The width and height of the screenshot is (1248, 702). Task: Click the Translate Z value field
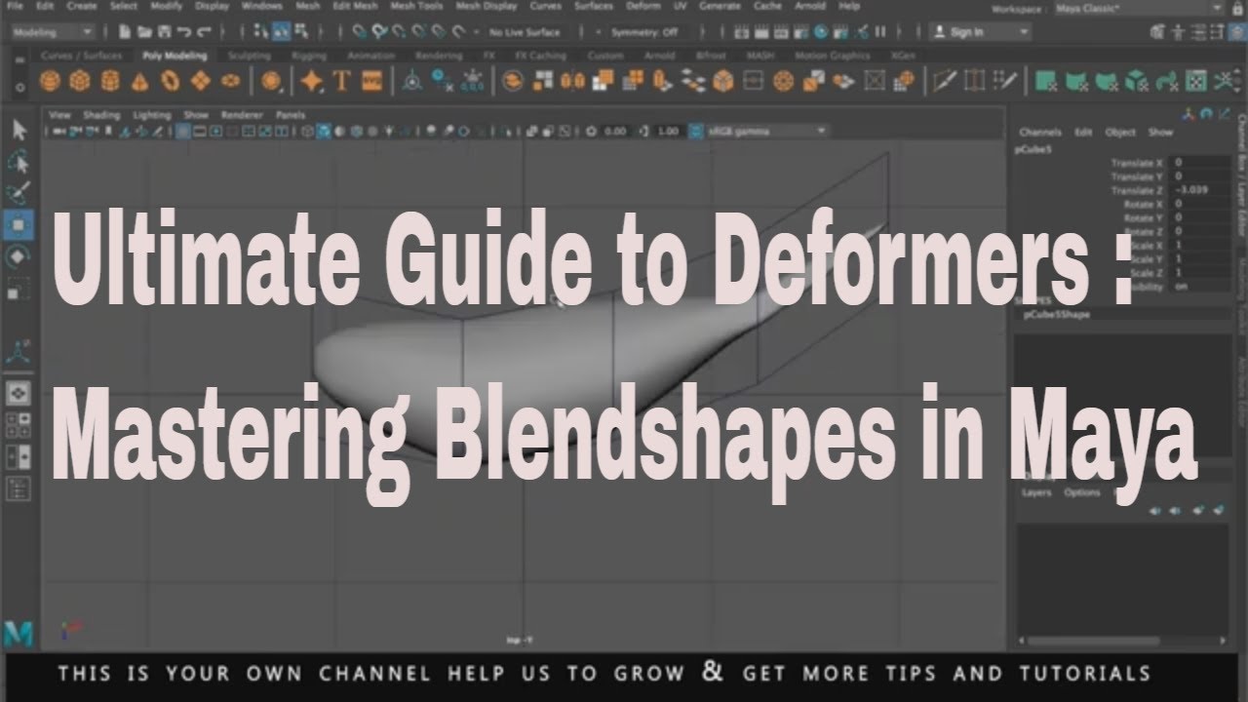tap(1200, 190)
